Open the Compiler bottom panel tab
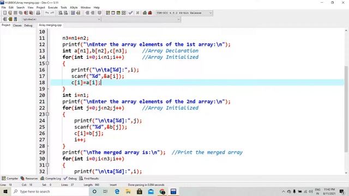Image resolution: width=349 pixels, height=196 pixels. click(x=10, y=179)
